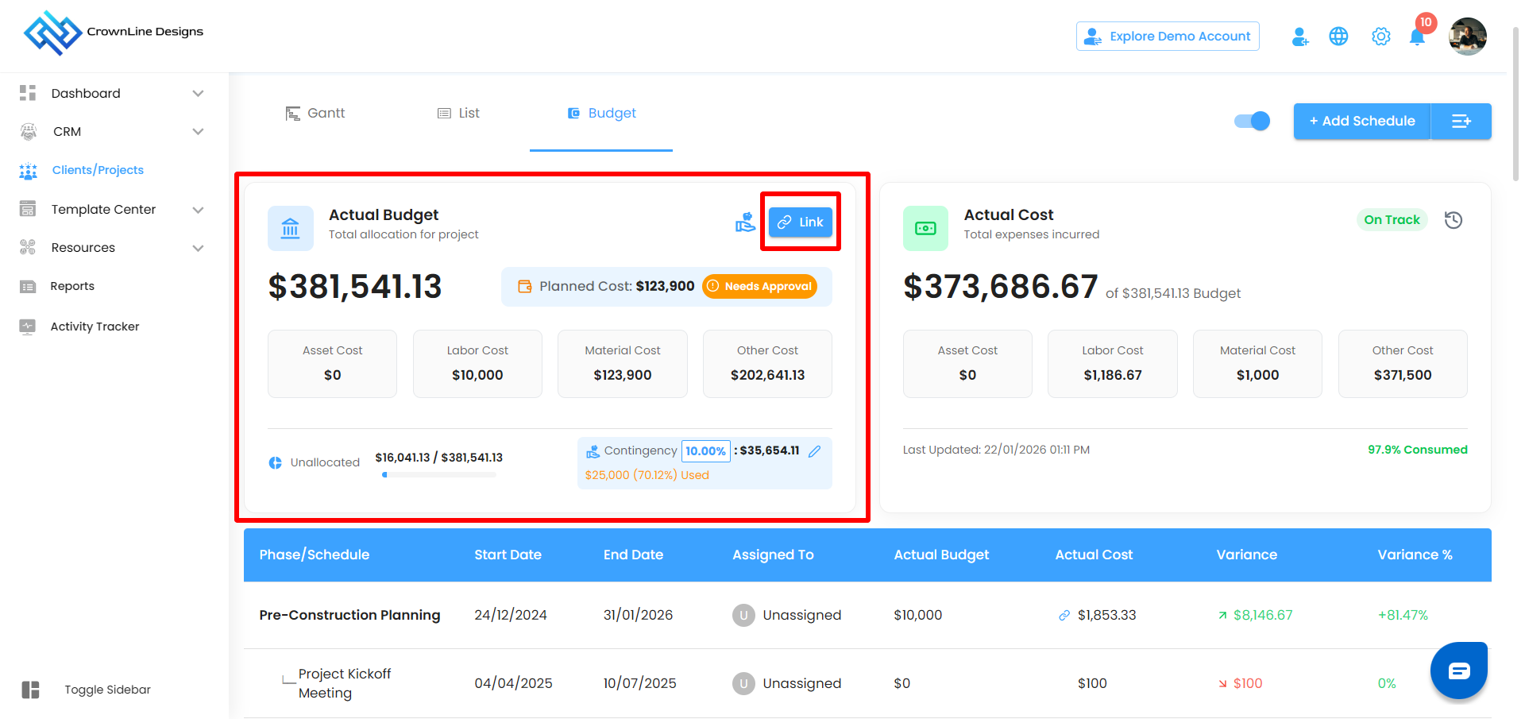Image resolution: width=1525 pixels, height=719 pixels.
Task: Toggle the blue switch beside Add Schedule
Action: 1252,121
